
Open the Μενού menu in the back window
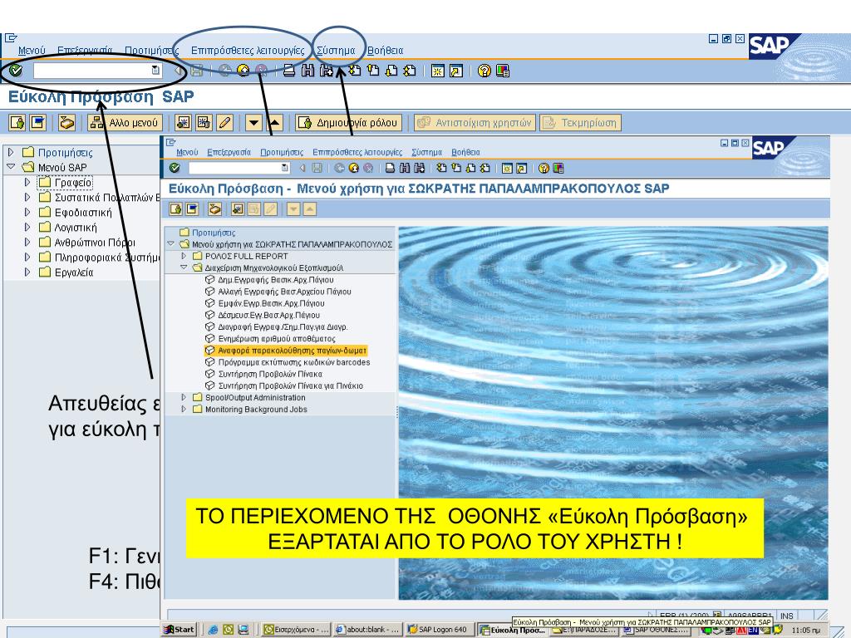pos(32,51)
